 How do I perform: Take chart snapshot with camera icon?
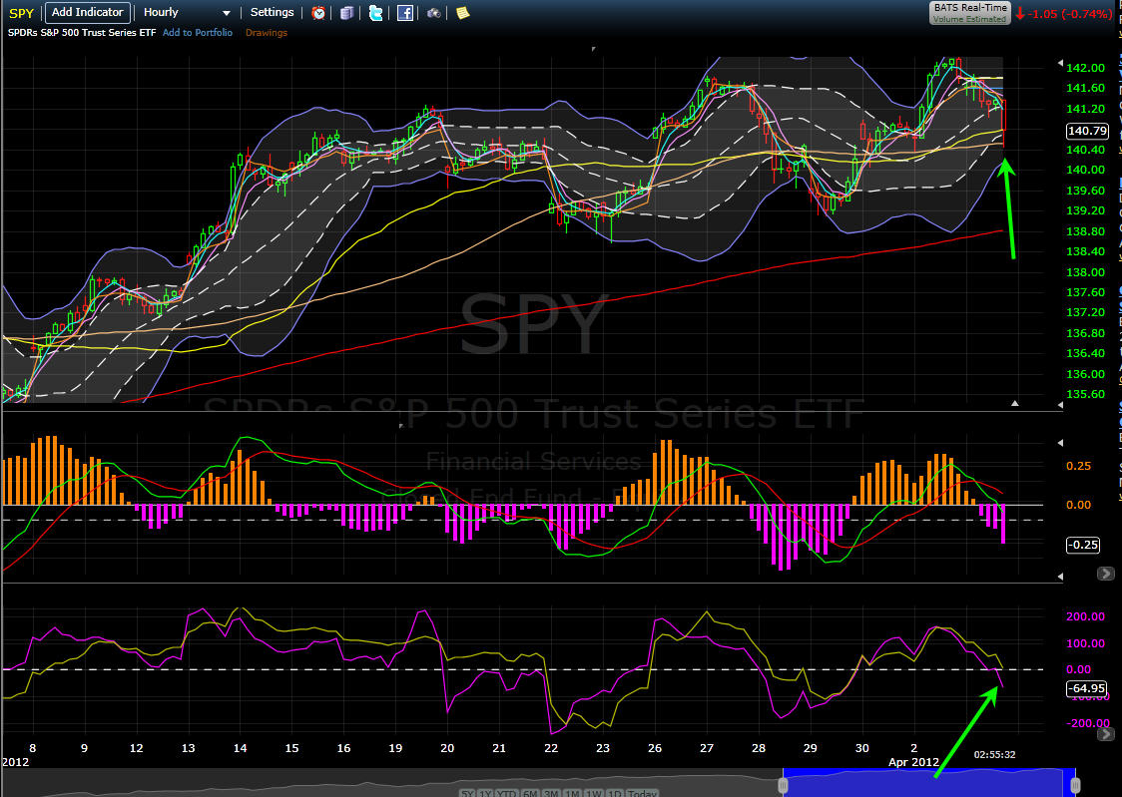[433, 13]
